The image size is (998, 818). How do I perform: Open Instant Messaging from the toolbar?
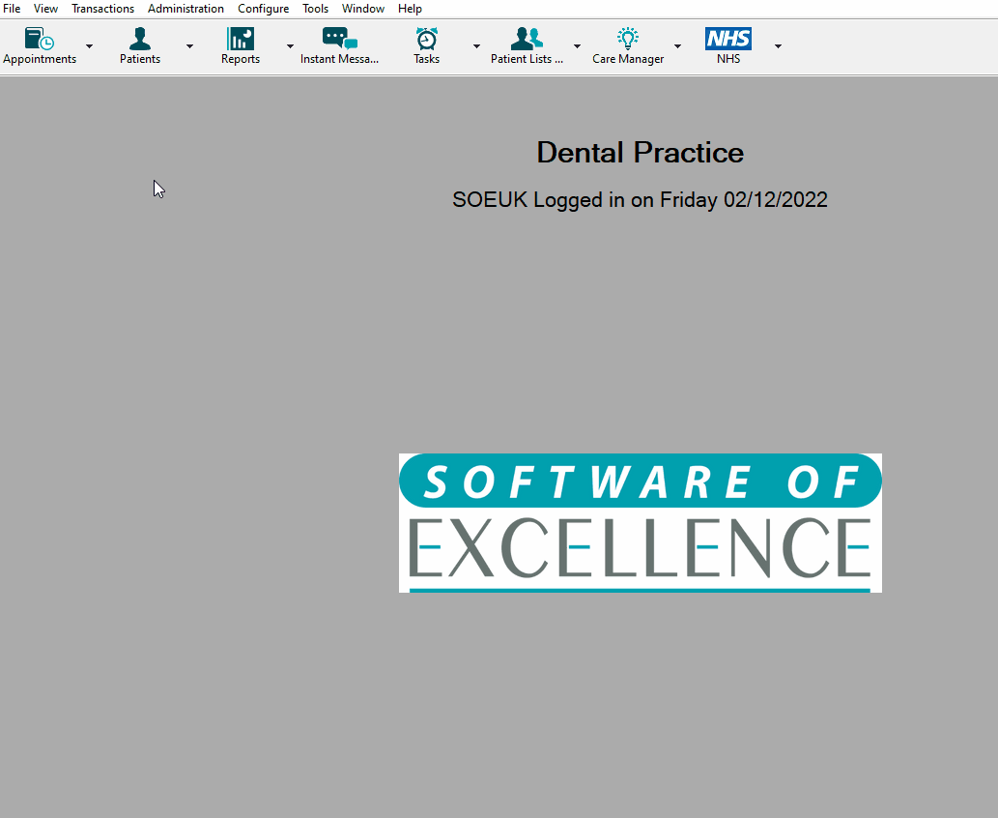click(339, 45)
